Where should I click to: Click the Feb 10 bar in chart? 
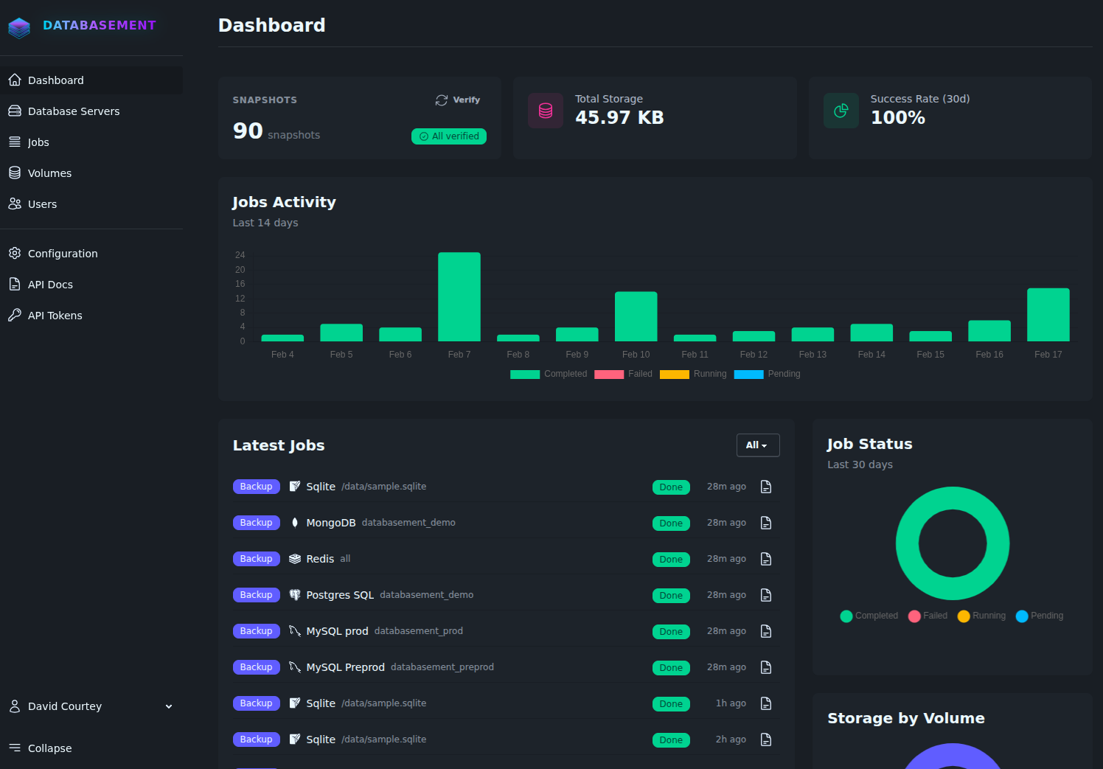636,316
